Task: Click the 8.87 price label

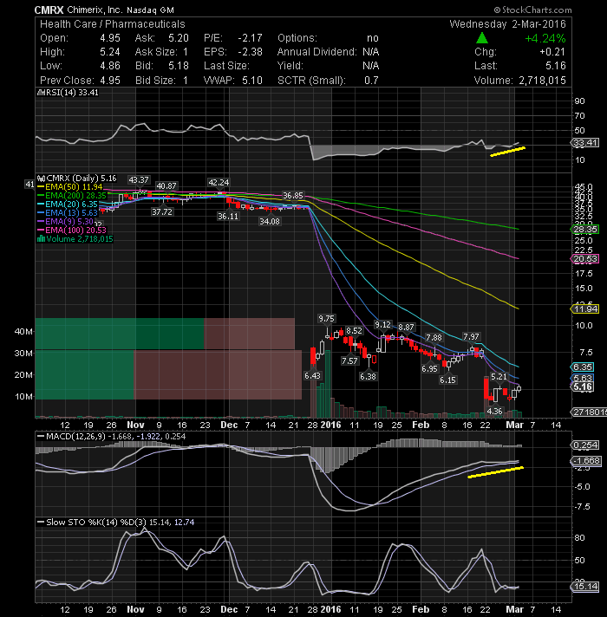Action: point(406,328)
